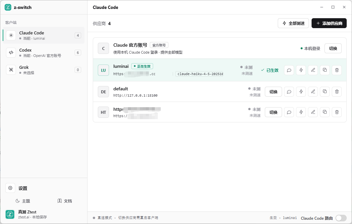Viewport: 352px width, 224px height.
Task: Delete the default provider
Action: (337, 92)
